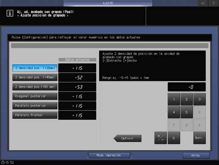Select 2 densidad pos. (165 mm)
The image size is (219, 165).
click(35, 87)
